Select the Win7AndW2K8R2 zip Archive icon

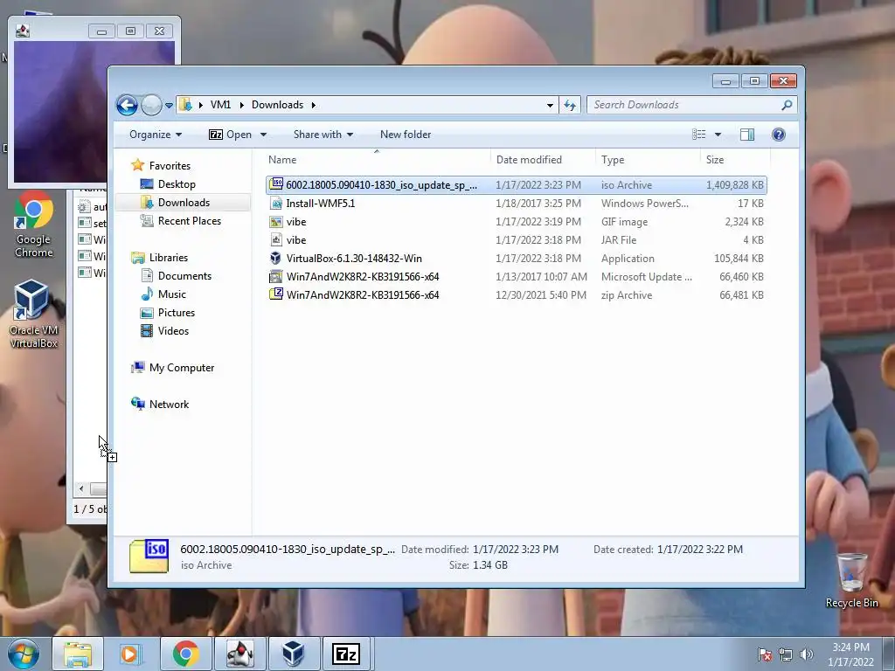(276, 295)
